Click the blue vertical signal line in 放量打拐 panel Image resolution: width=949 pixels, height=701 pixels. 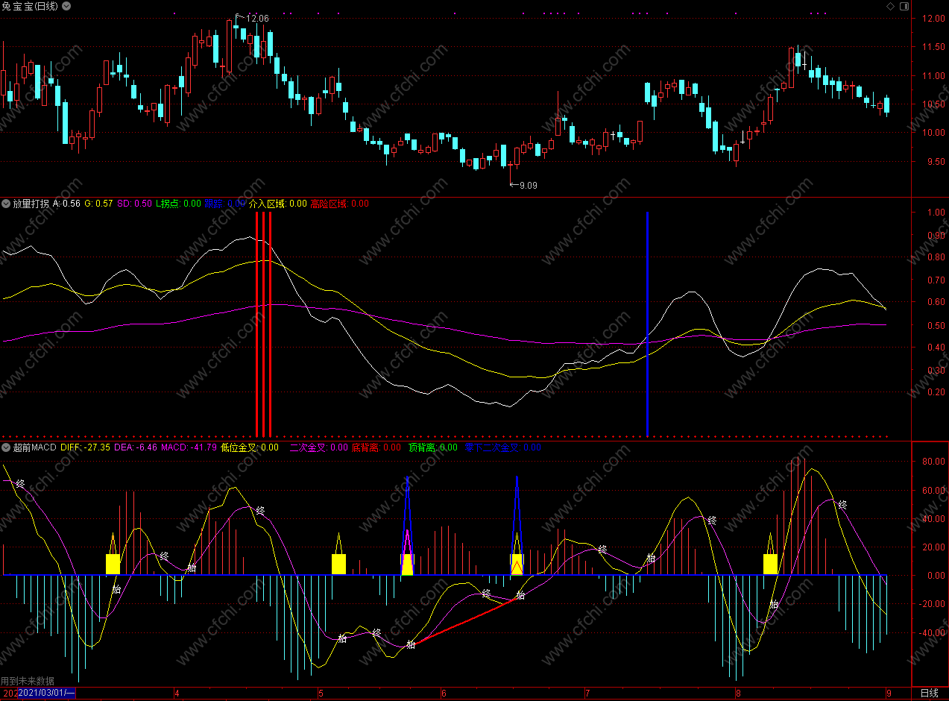[647, 321]
